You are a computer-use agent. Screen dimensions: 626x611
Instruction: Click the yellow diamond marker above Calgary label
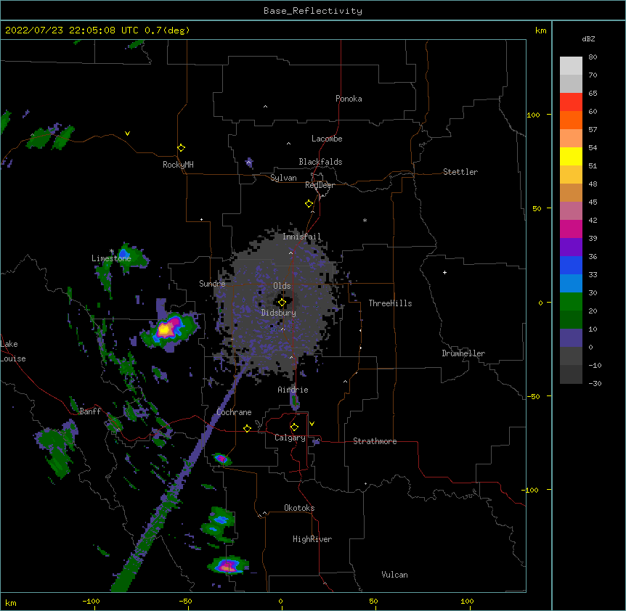pyautogui.click(x=294, y=427)
